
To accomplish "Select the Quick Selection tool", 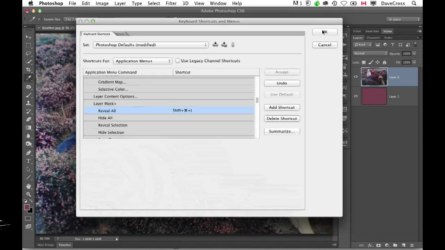I will 29,61.
